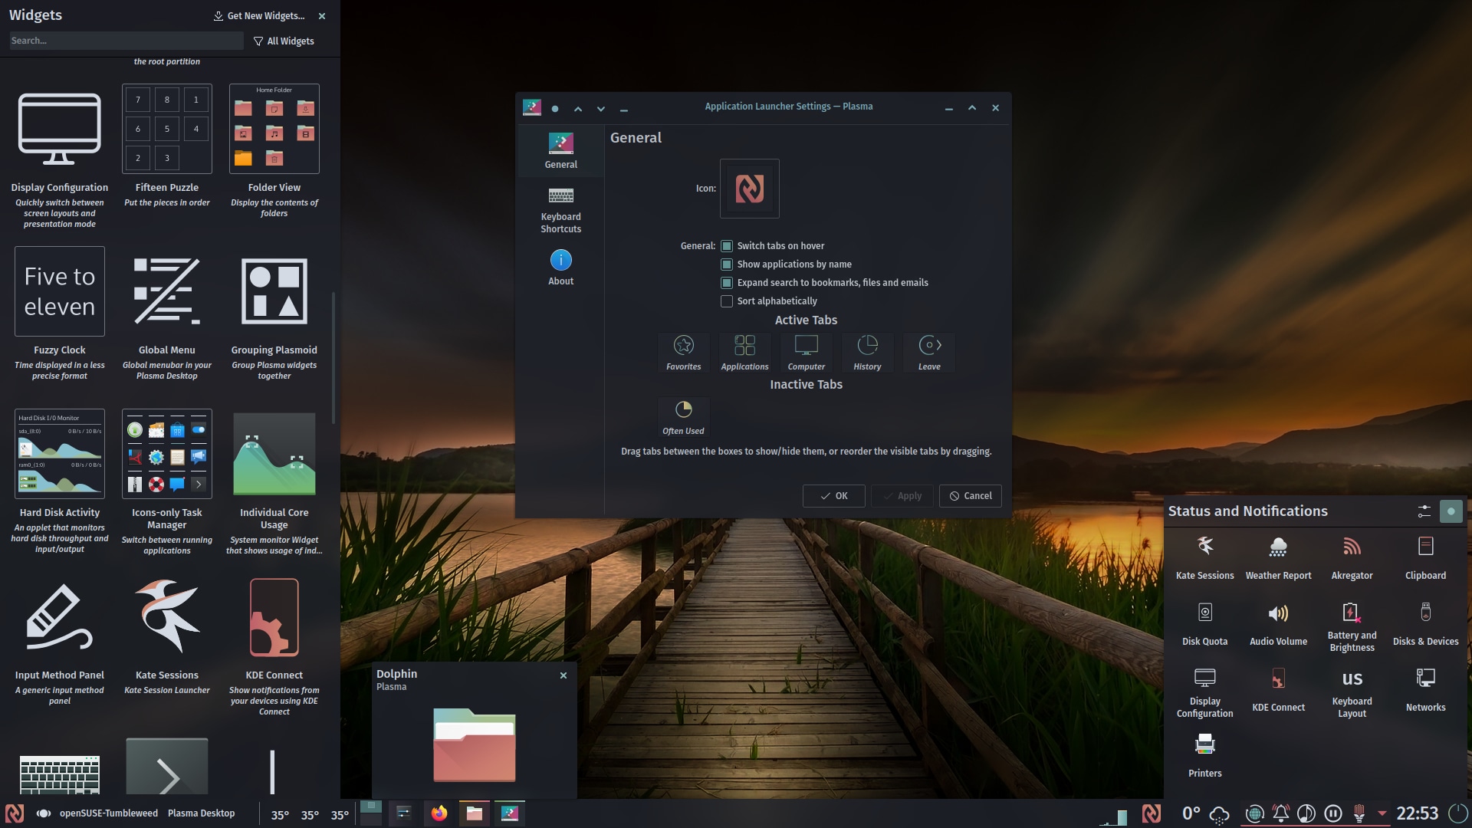The image size is (1472, 828).
Task: Select the Applications tab tile
Action: click(x=744, y=353)
